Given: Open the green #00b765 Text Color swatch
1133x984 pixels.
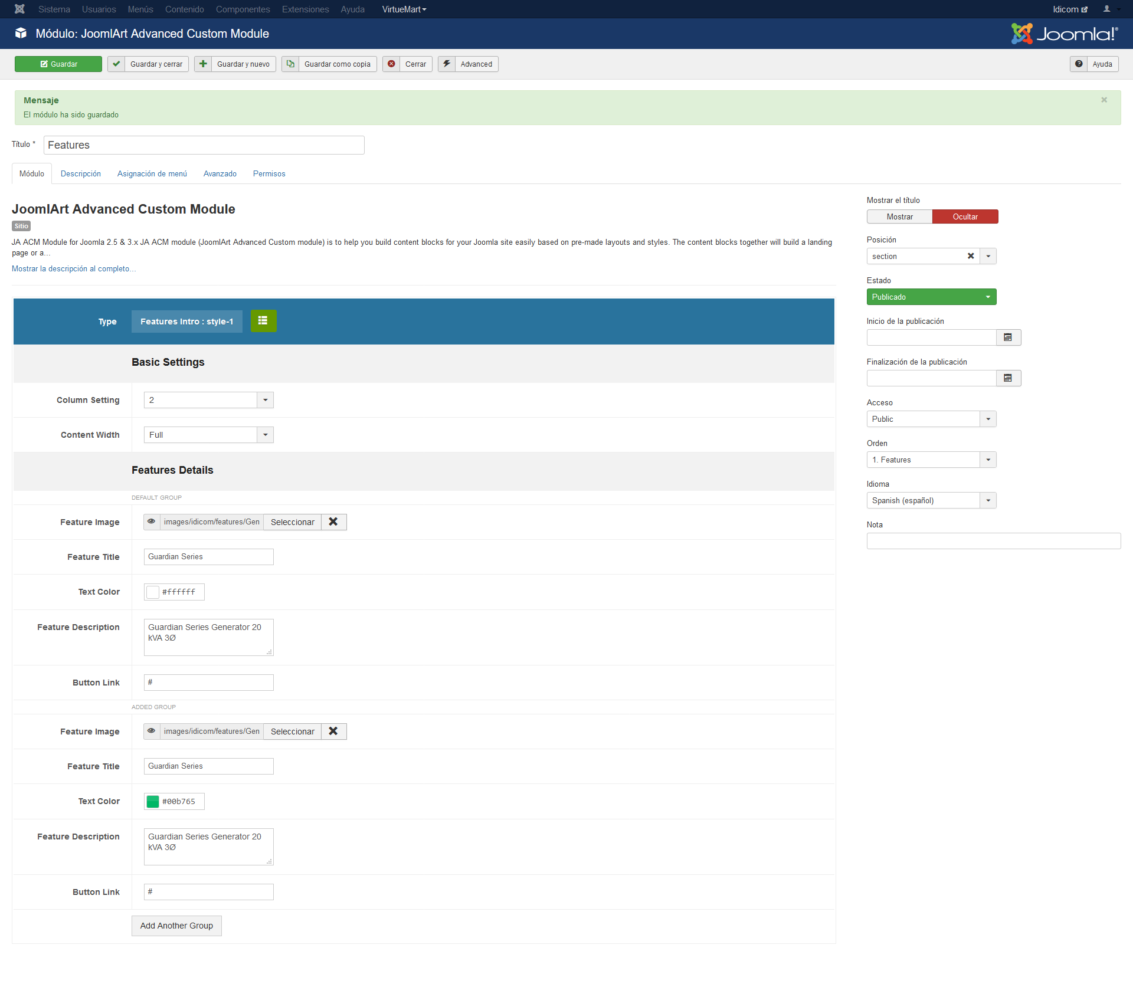Looking at the screenshot, I should (153, 801).
